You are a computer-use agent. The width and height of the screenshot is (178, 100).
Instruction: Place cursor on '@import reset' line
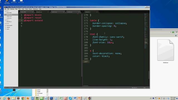(33, 18)
